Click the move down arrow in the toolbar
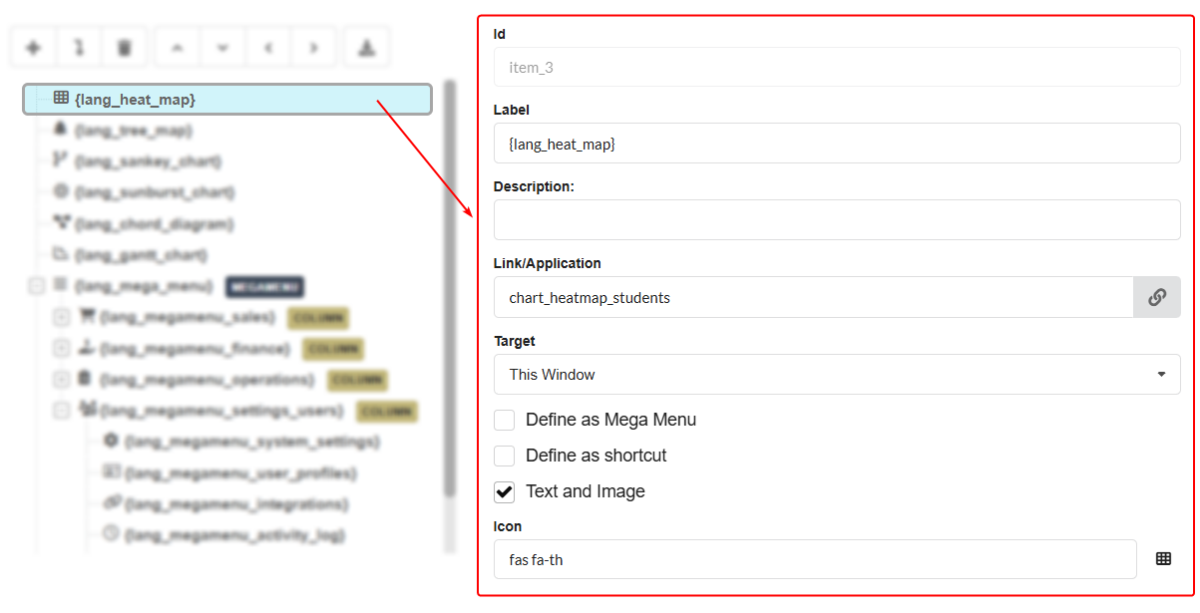 point(221,46)
